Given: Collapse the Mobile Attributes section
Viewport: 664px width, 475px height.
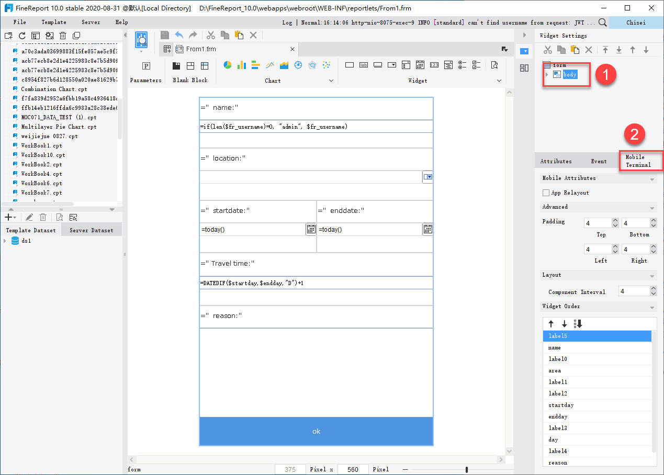Looking at the screenshot, I should tap(652, 179).
